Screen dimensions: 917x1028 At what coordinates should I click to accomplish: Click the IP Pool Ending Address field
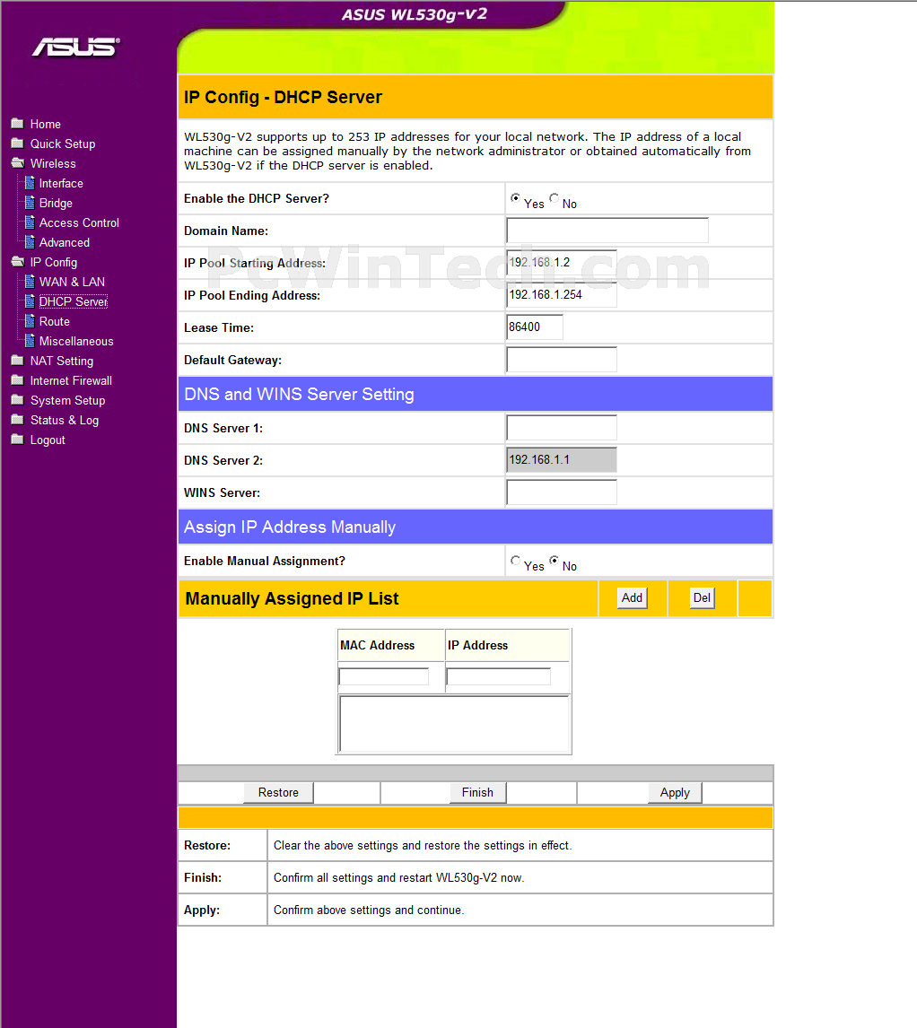[562, 294]
